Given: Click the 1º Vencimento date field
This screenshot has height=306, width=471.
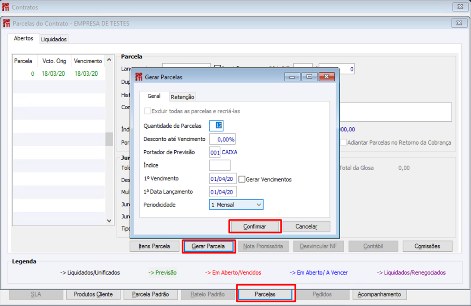Looking at the screenshot, I should (223, 179).
